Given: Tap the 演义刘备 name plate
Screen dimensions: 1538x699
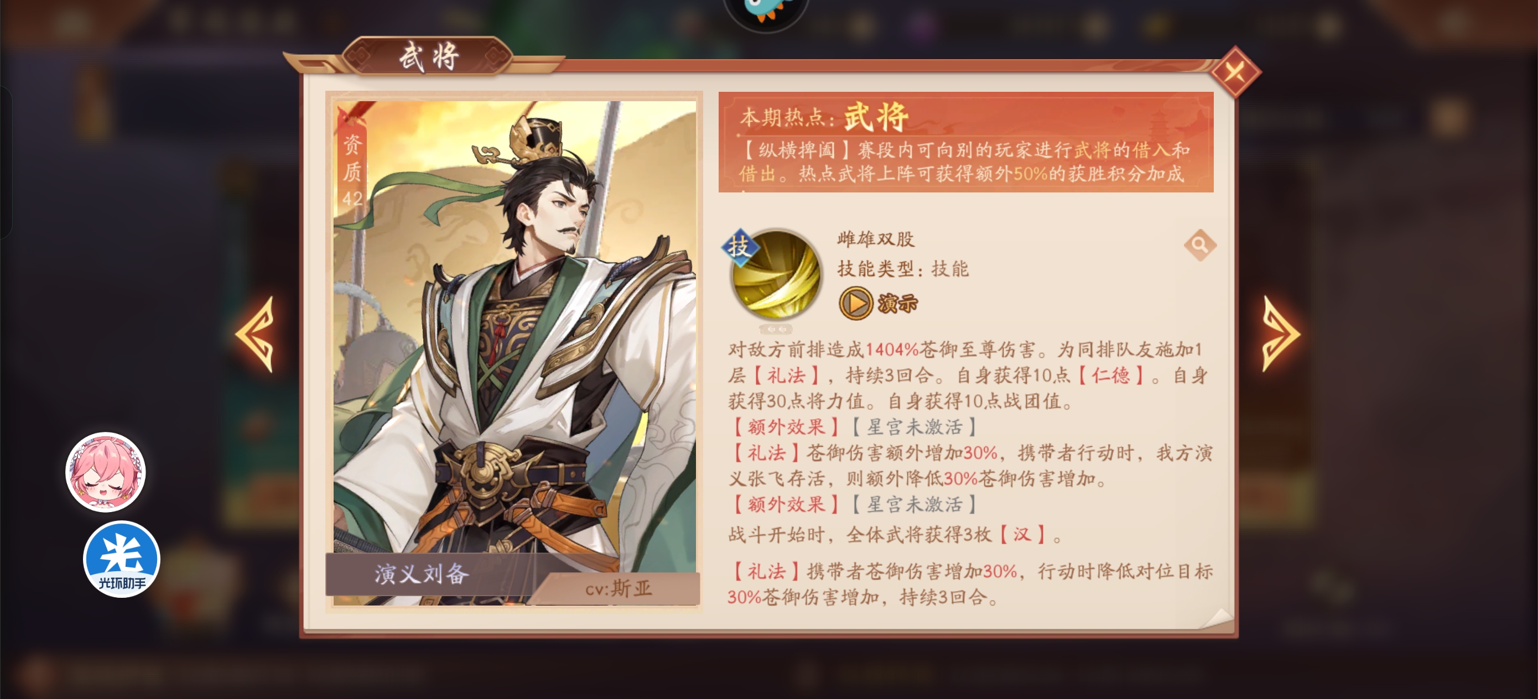Looking at the screenshot, I should [x=422, y=574].
